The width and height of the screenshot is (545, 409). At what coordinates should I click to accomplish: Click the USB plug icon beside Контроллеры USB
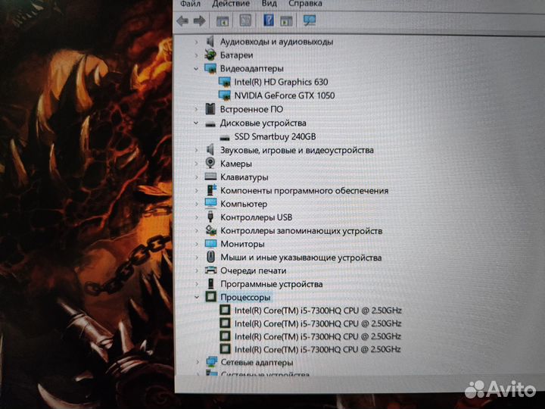210,217
